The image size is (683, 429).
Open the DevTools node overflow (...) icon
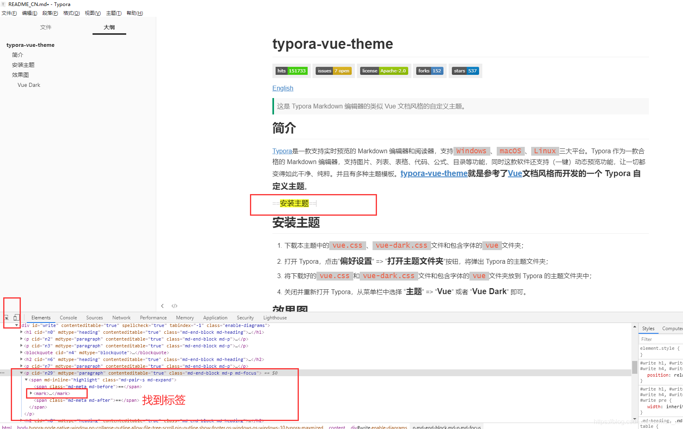click(x=4, y=373)
